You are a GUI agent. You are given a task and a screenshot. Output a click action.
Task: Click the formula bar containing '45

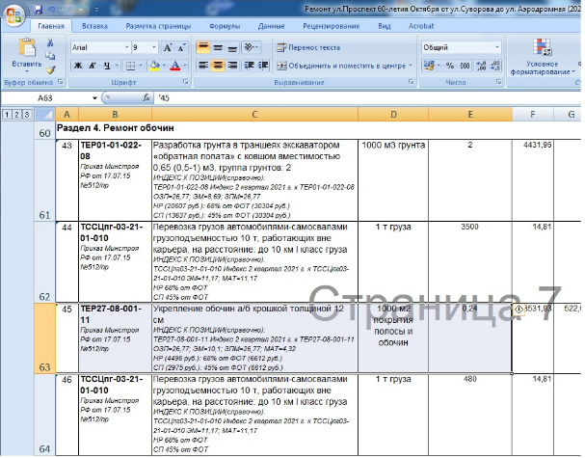pos(369,98)
